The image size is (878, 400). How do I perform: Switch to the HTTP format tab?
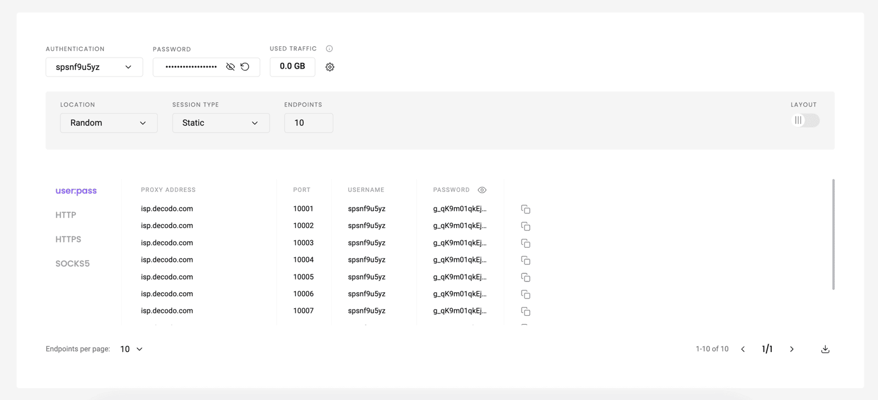pos(66,215)
